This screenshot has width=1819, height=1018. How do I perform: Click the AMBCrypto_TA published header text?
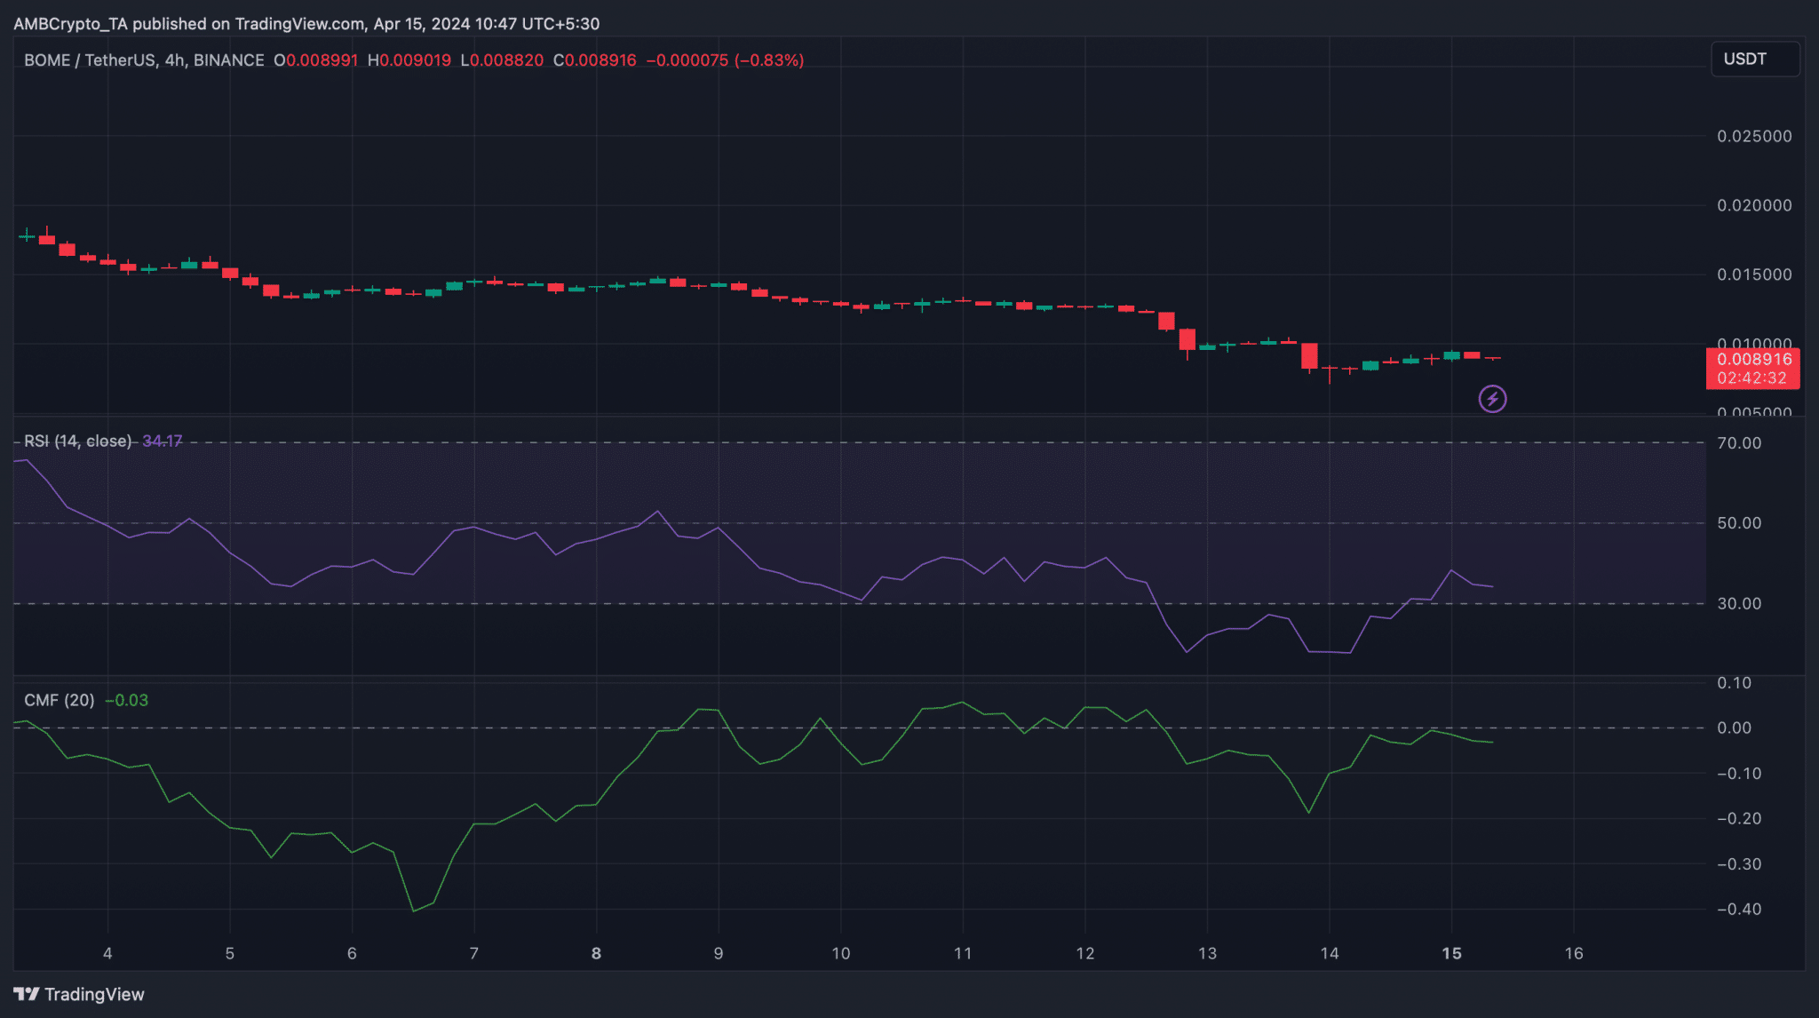[306, 24]
